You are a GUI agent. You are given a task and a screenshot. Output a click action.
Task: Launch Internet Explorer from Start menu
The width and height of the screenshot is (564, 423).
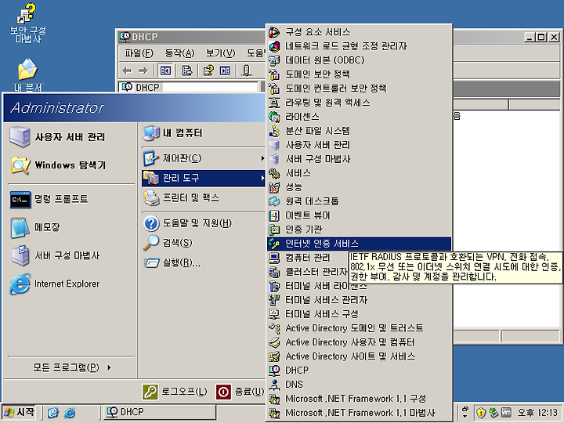(71, 284)
